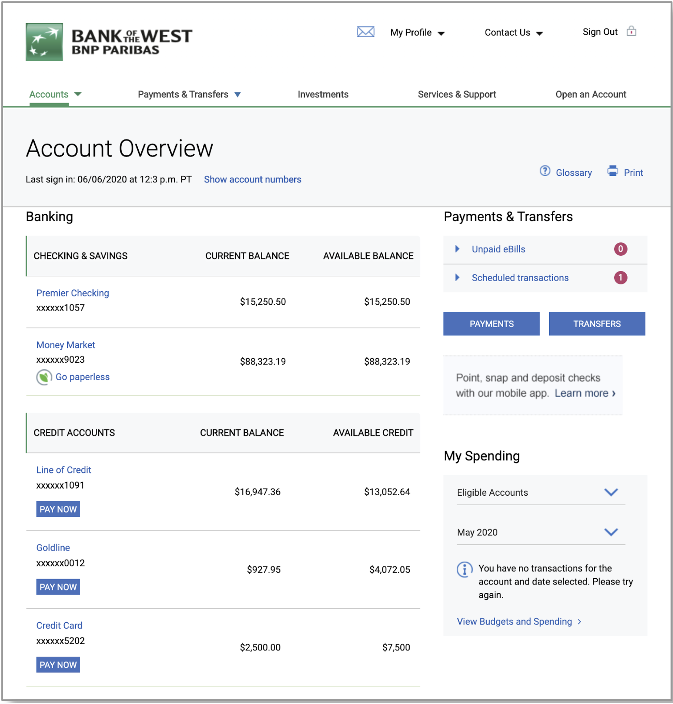Open the Credit Card account
673x704 pixels.
tap(59, 625)
